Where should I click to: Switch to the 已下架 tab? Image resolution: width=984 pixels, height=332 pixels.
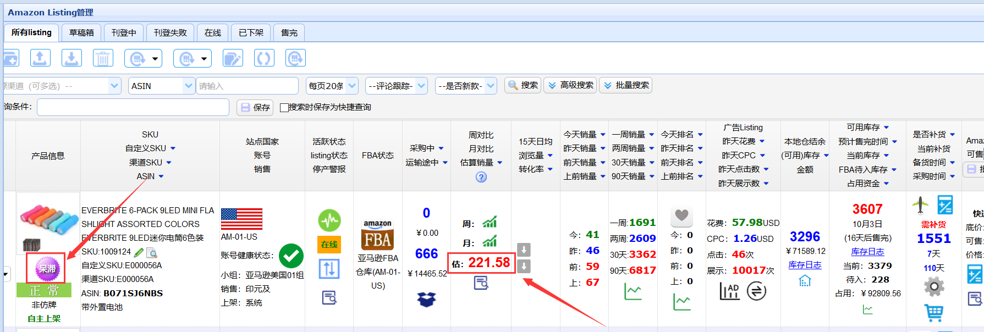pos(251,33)
